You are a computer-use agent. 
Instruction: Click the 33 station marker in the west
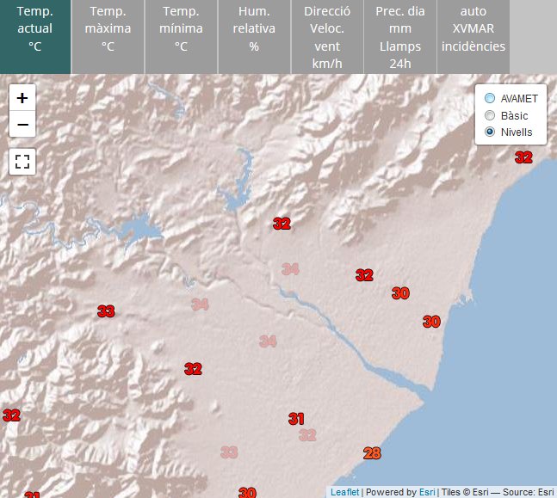106,311
